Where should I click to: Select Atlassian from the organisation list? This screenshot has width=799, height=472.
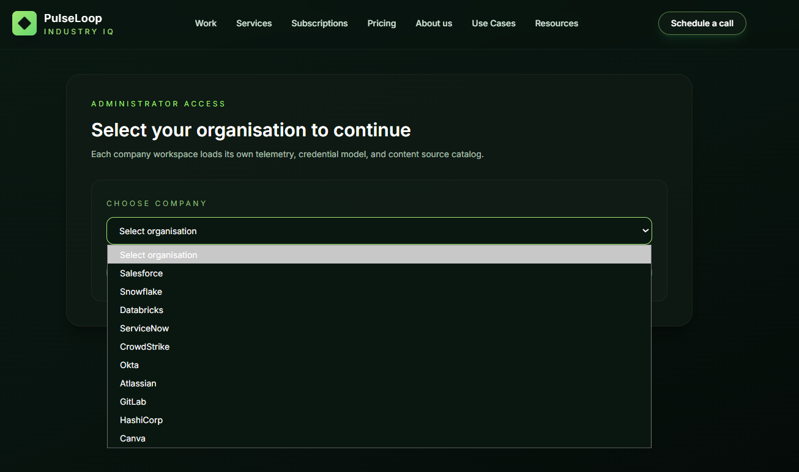tap(379, 383)
